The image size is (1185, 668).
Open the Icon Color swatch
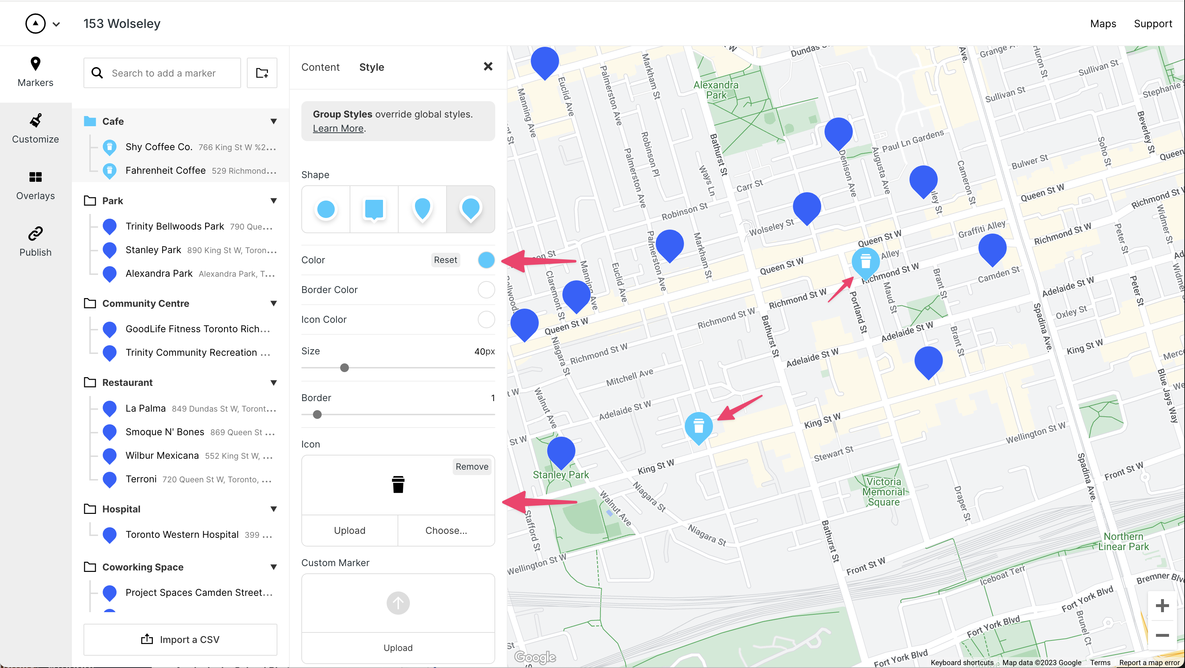pos(486,320)
